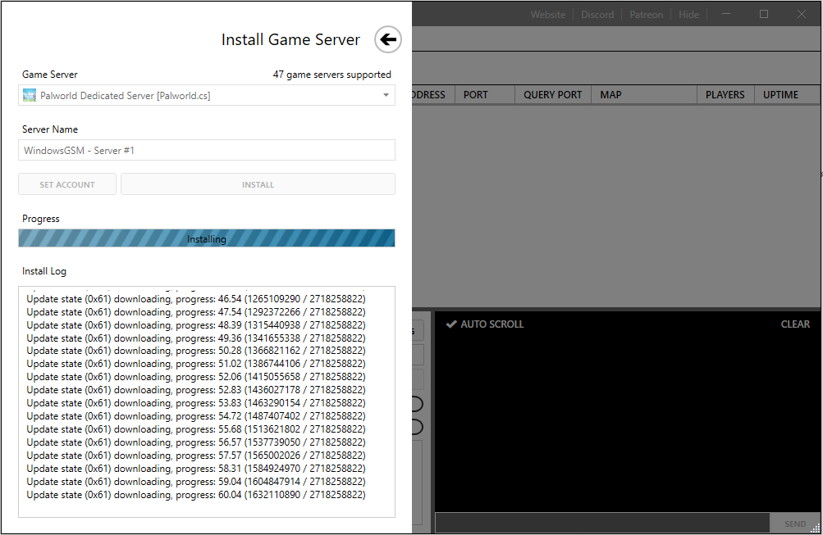823x535 pixels.
Task: Open the Game Server dropdown arrow
Action: pyautogui.click(x=386, y=95)
